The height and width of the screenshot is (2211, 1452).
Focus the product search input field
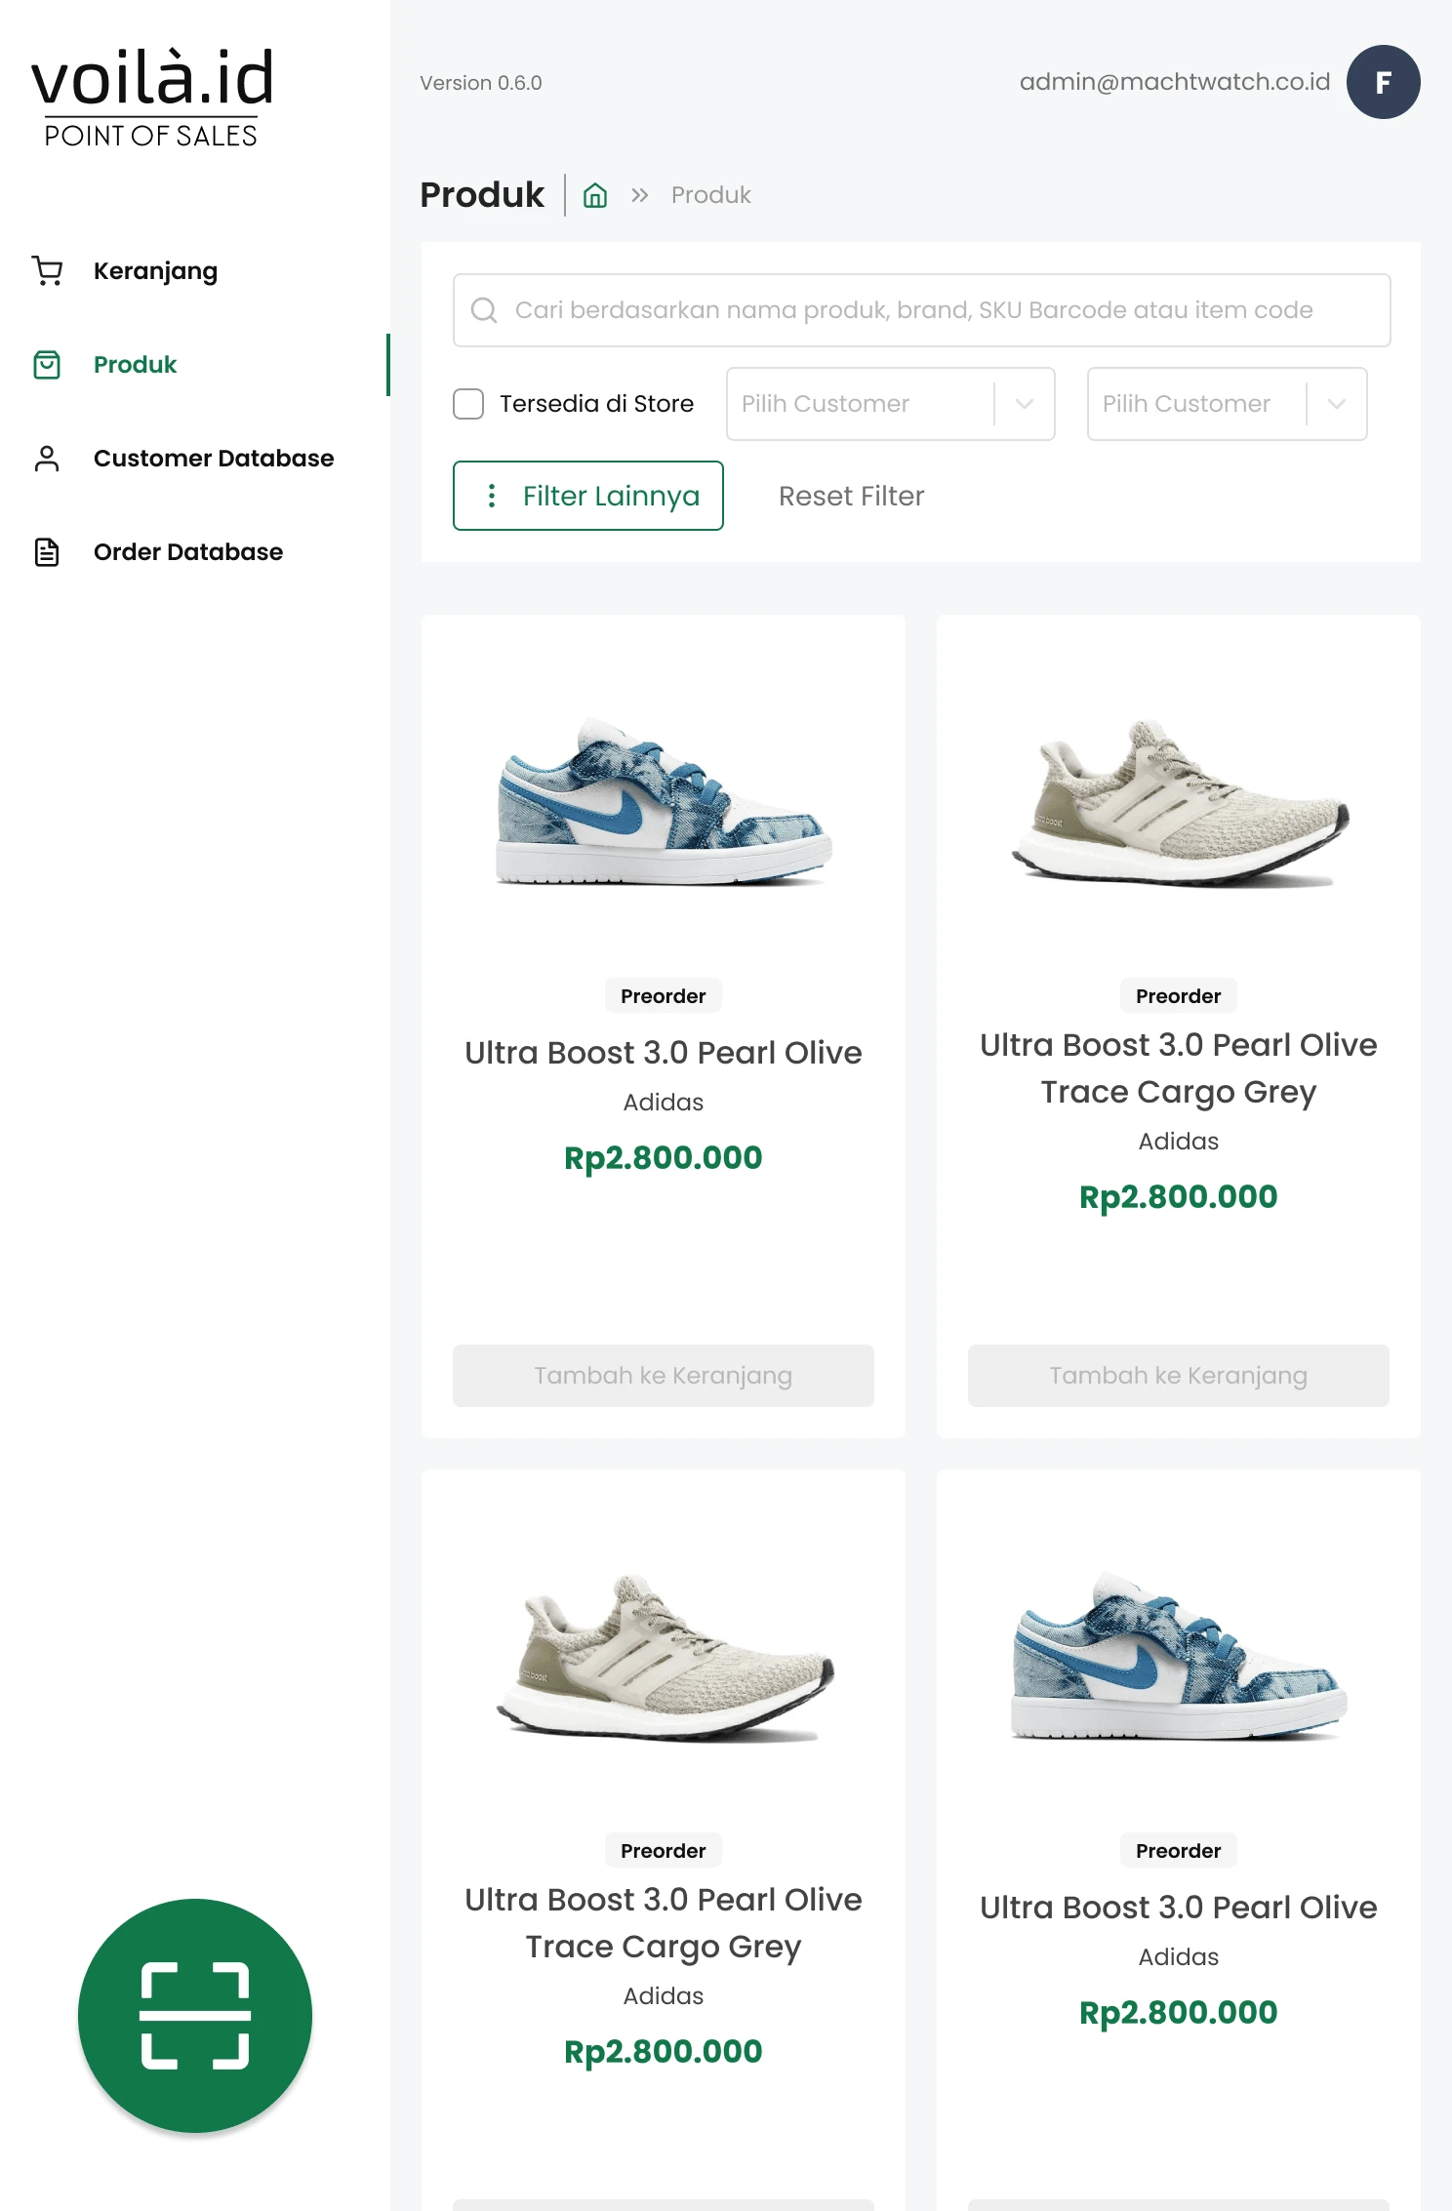pos(921,310)
